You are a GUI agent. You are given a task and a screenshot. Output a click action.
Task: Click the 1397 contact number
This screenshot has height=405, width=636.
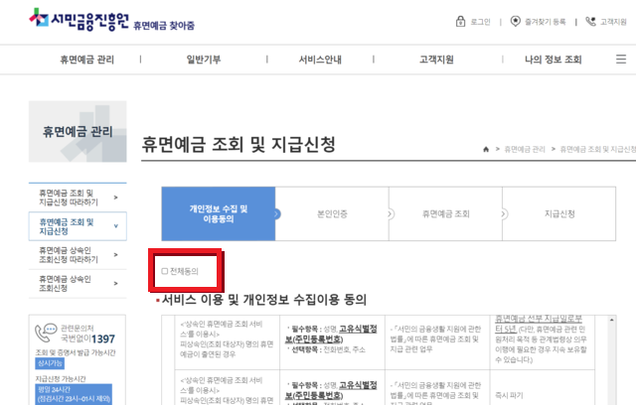103,338
